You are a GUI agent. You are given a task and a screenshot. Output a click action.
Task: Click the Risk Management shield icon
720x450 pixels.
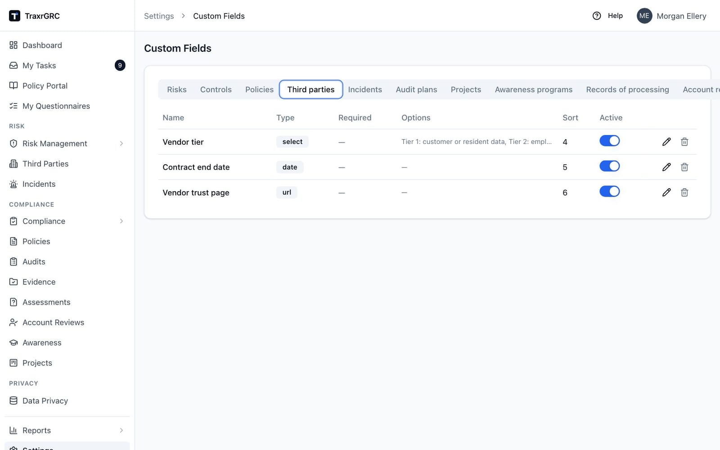(13, 144)
